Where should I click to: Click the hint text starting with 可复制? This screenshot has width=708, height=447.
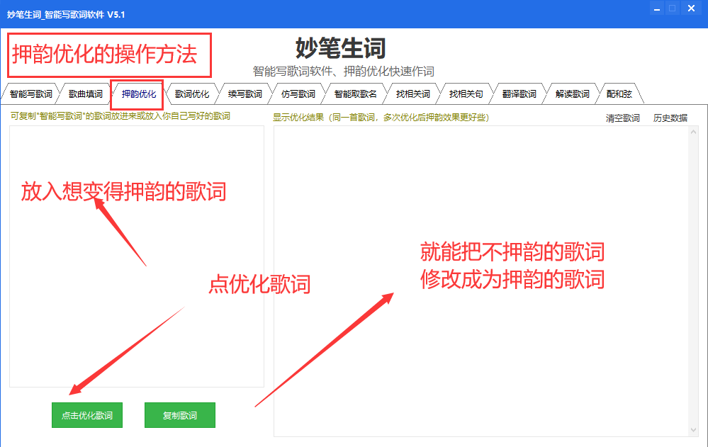(120, 116)
